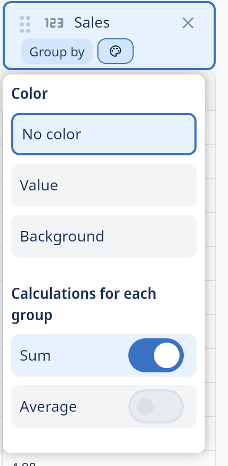Click the Sales field name text
The height and width of the screenshot is (466, 228).
92,23
